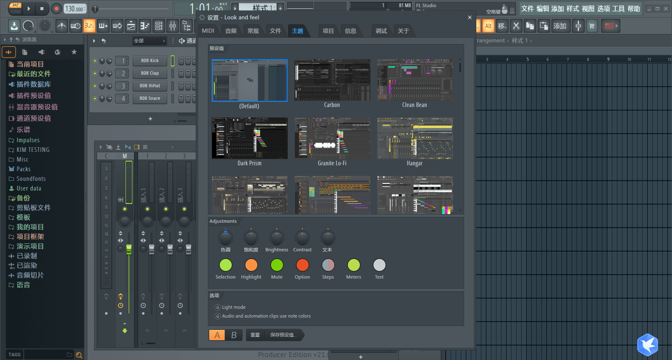Viewport: 672px width, 360px height.
Task: Toggle PAT pattern mode
Action: click(x=16, y=5)
